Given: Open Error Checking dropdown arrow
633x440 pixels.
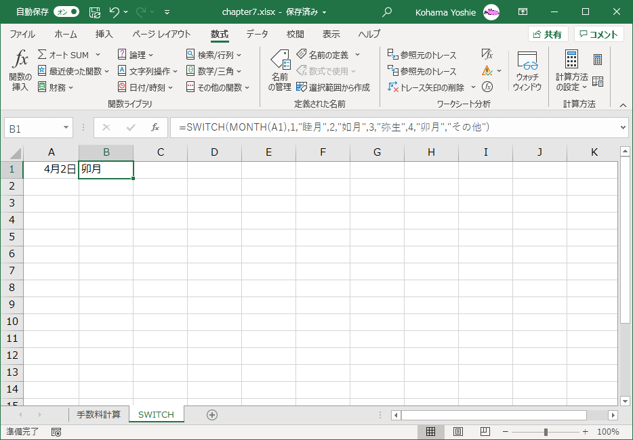Looking at the screenshot, I should pos(499,70).
